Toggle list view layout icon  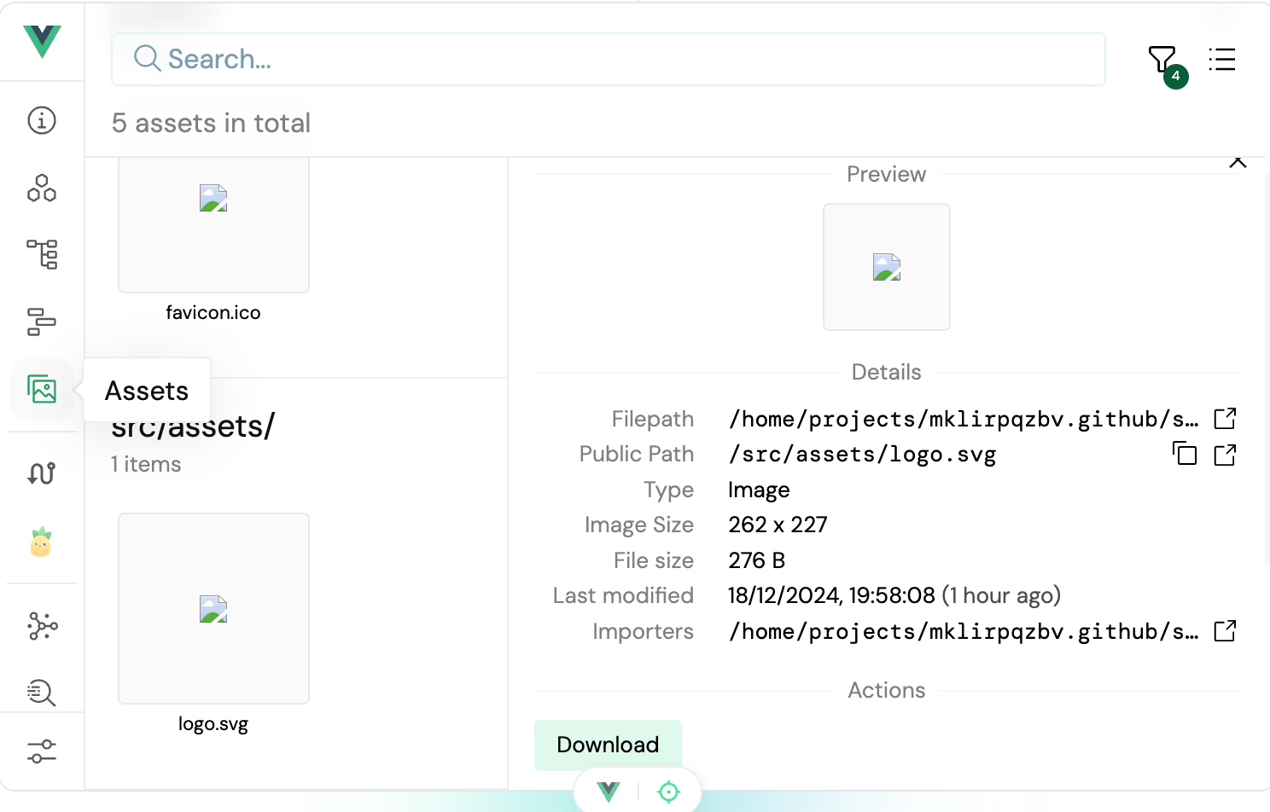pos(1222,59)
